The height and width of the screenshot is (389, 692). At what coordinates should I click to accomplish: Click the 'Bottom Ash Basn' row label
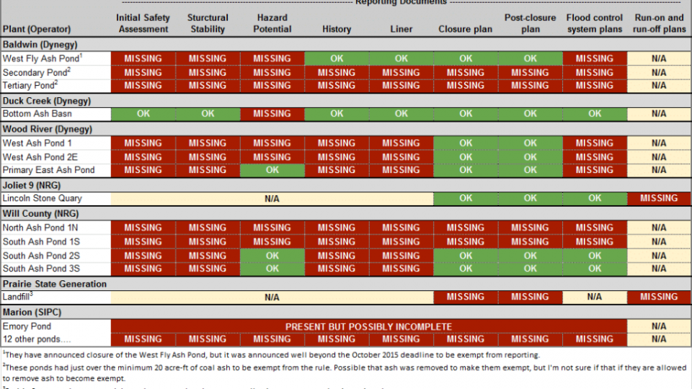pyautogui.click(x=37, y=114)
